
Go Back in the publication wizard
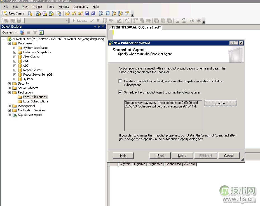(160, 156)
